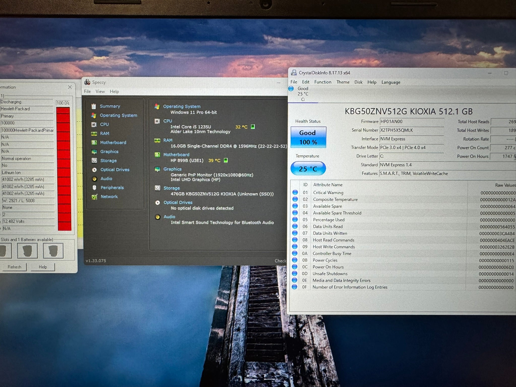Image resolution: width=516 pixels, height=387 pixels.
Task: Select the Unsafe Shutdowns attribute row
Action: tap(403, 274)
